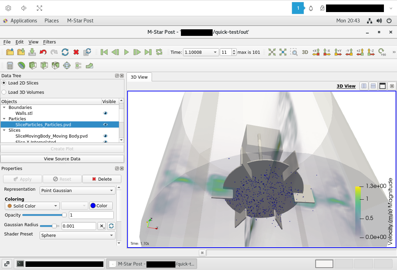Viewport: 397px width, 270px height.
Task: Toggle the 3D interaction mode button
Action: [305, 52]
